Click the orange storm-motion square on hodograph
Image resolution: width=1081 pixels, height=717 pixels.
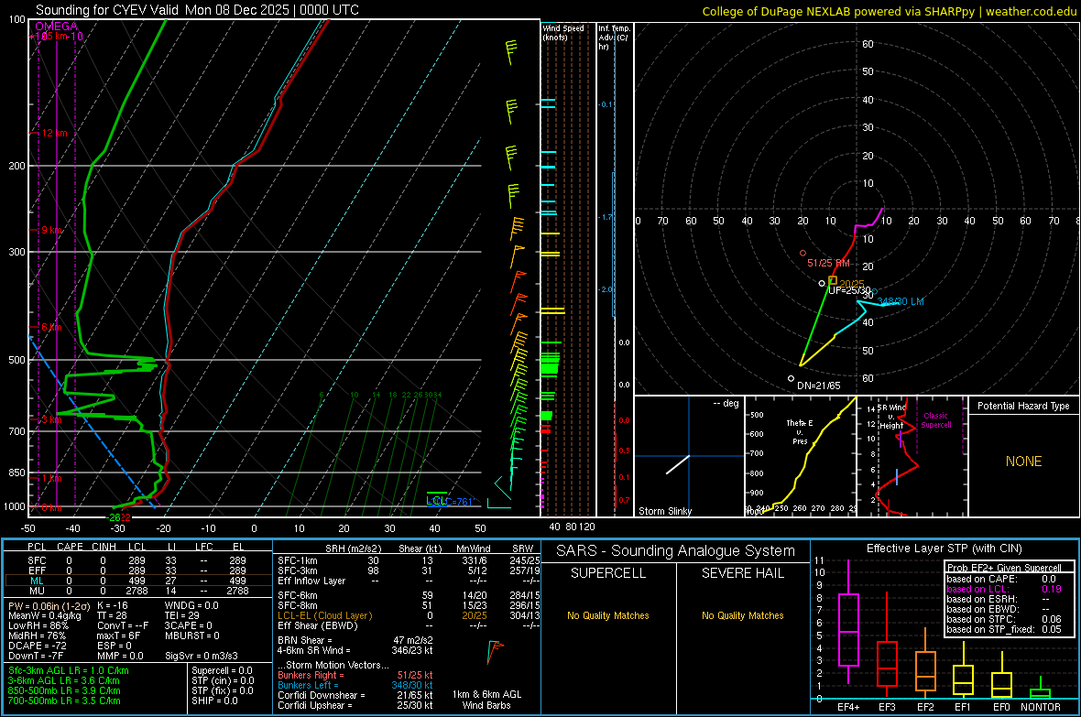tap(832, 280)
